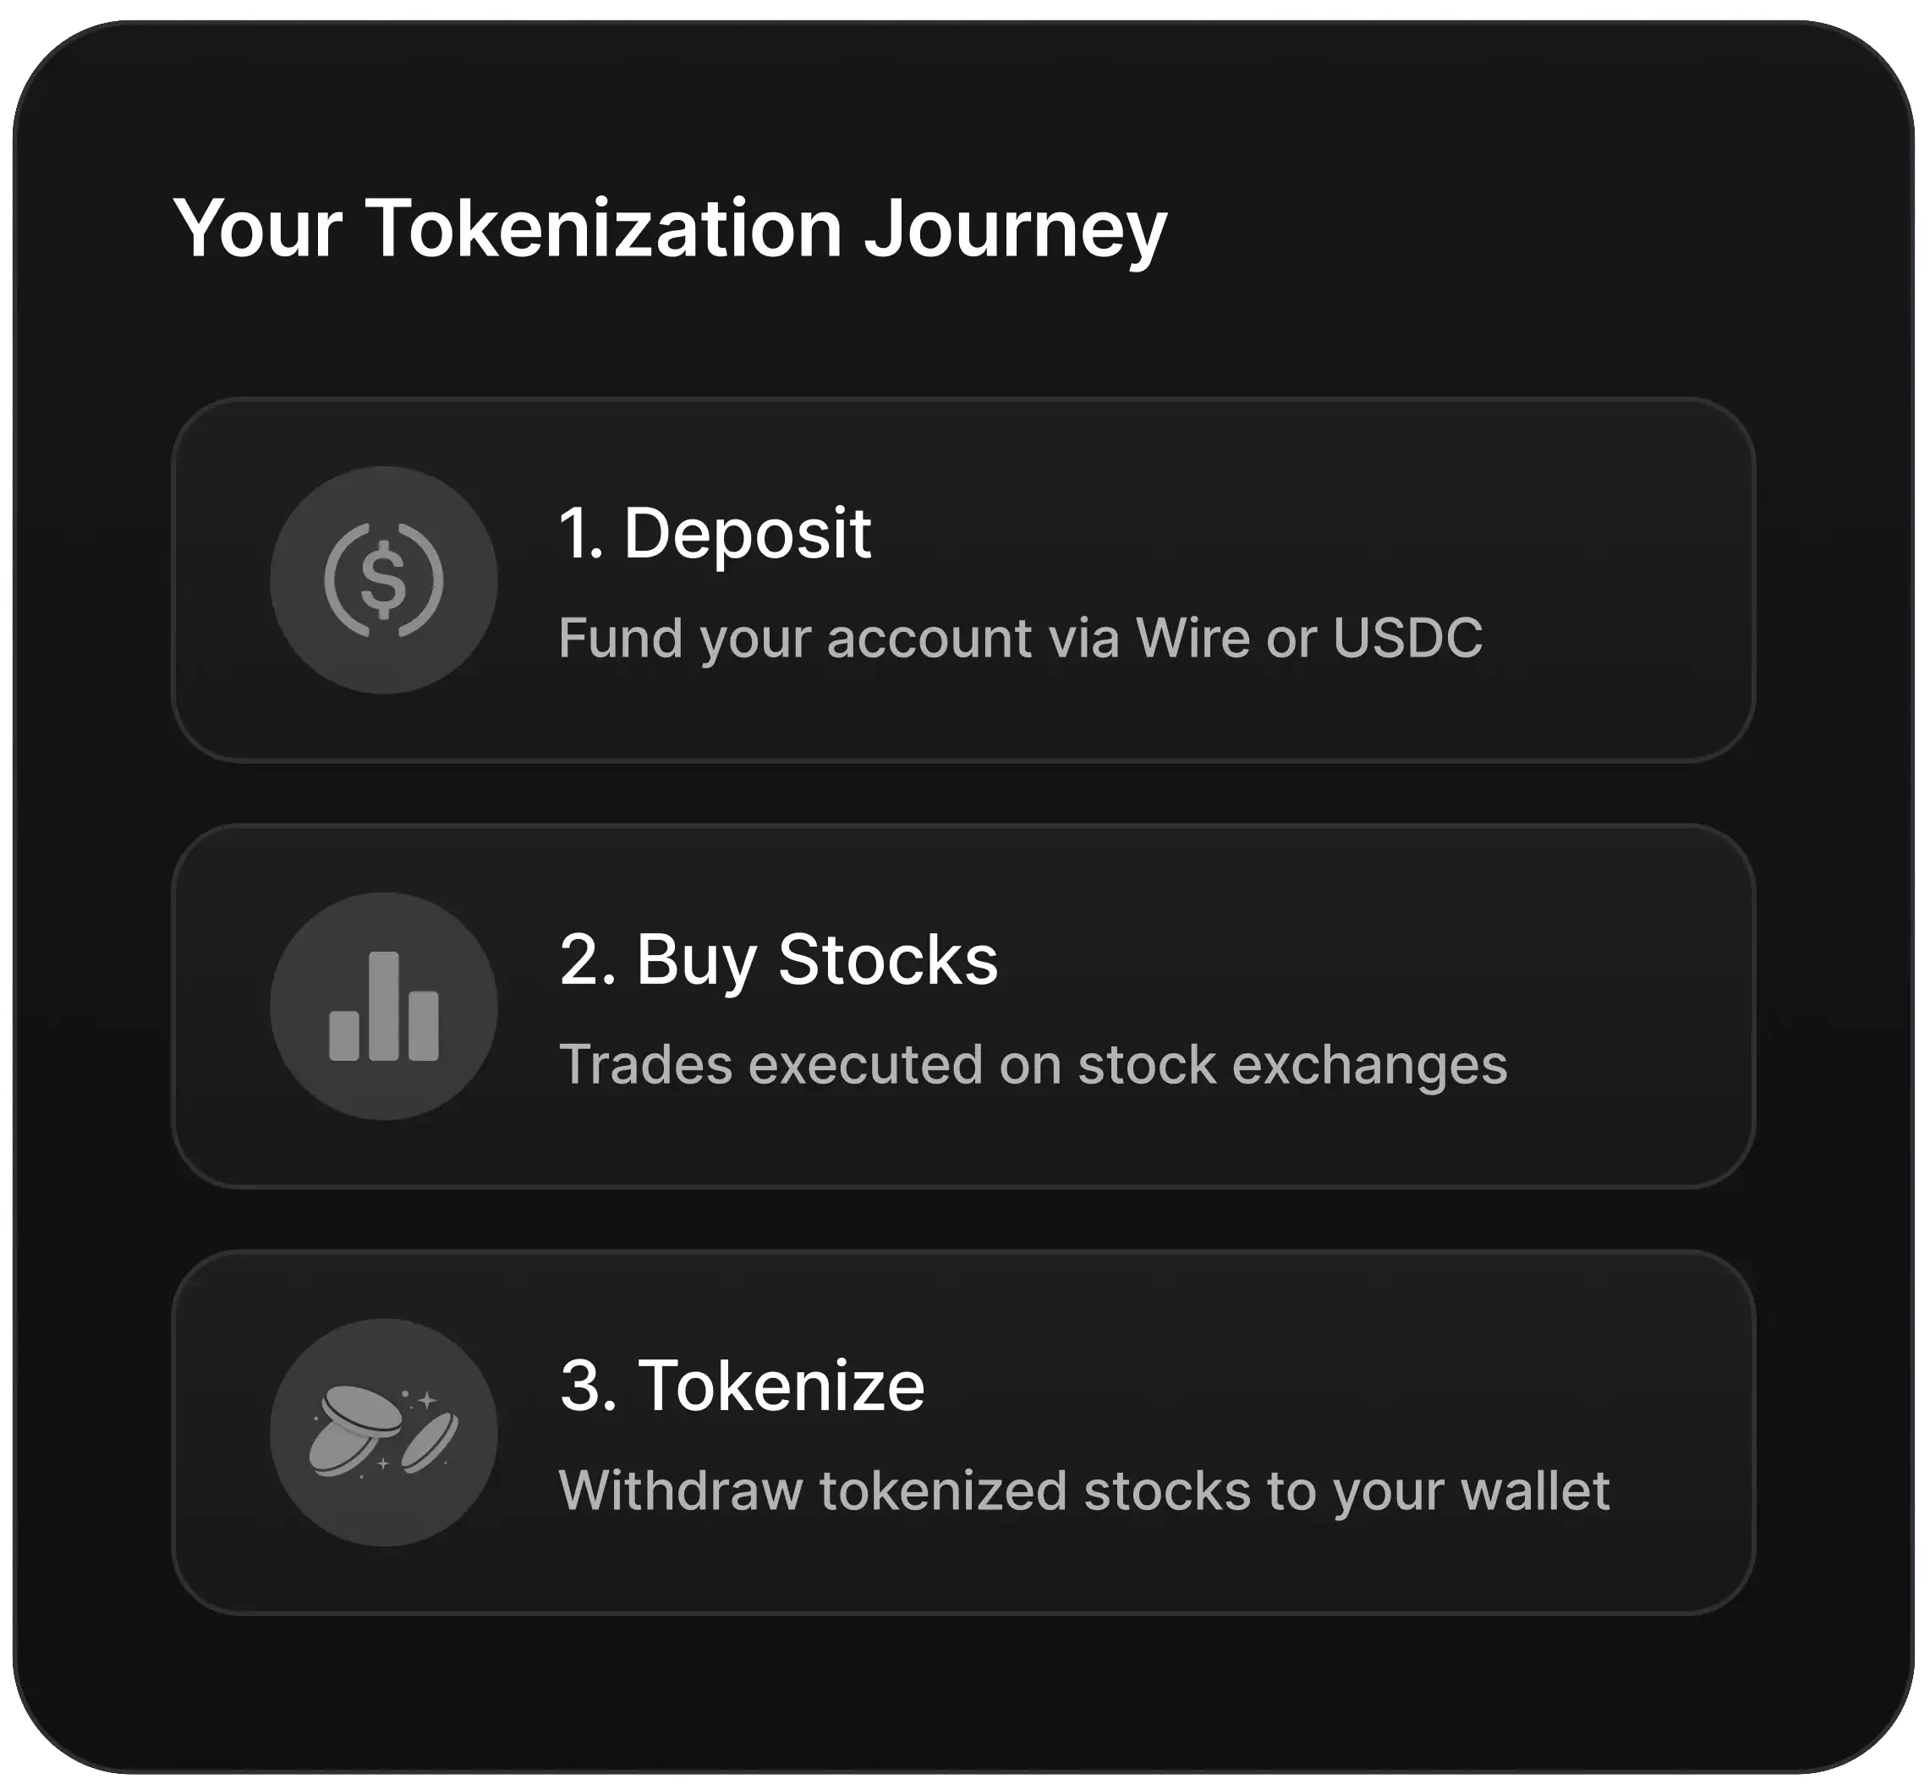The image size is (1930, 1790).
Task: Click the word "Journey" in the heading
Action: tap(1015, 228)
